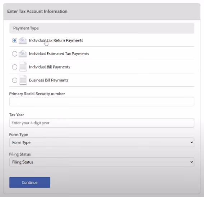Screen dimensions: 204x197
Task: Open the Form Type dropdown
Action: click(102, 142)
